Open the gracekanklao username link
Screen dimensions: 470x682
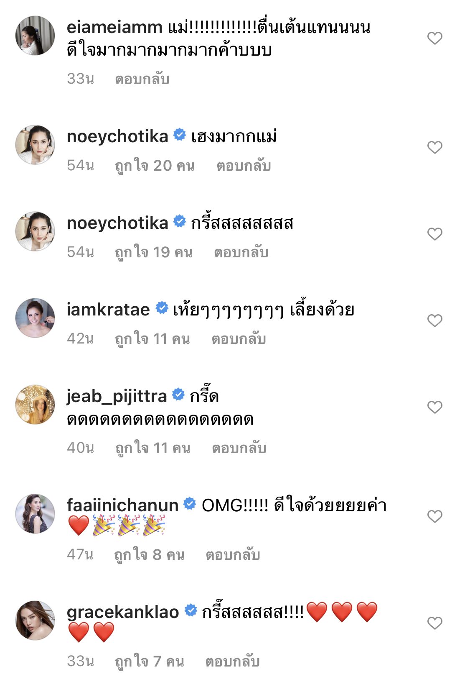tap(123, 612)
